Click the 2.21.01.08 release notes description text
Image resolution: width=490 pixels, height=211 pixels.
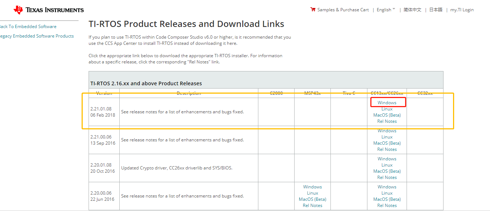click(182, 112)
